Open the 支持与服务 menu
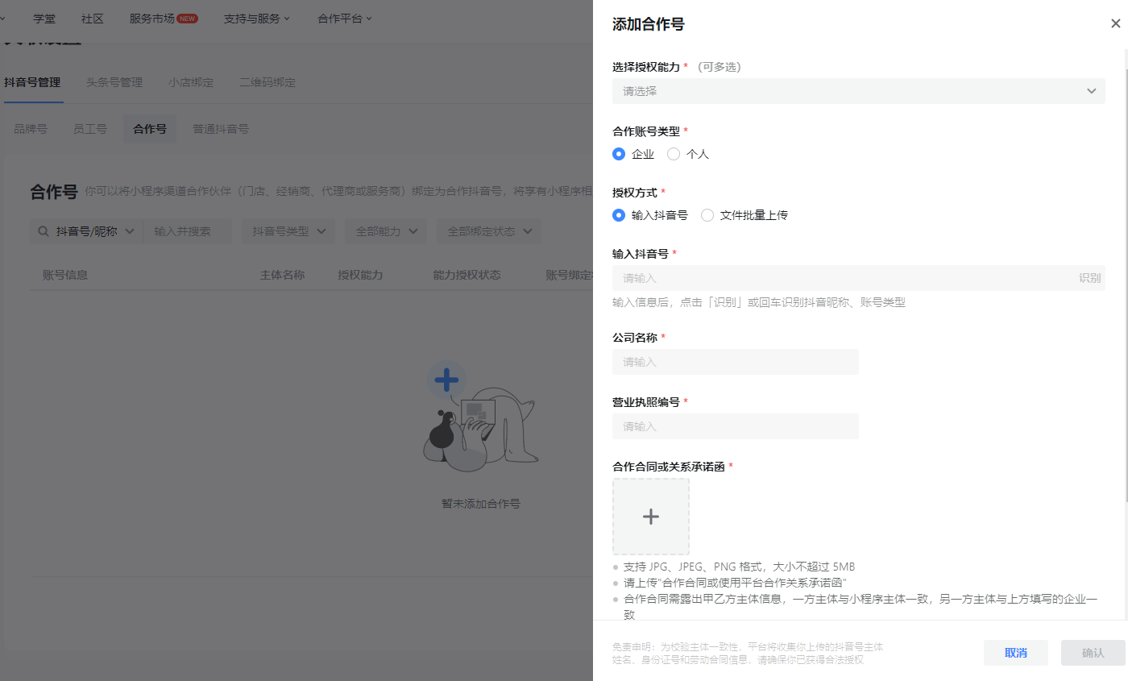This screenshot has width=1128, height=681. coord(256,19)
